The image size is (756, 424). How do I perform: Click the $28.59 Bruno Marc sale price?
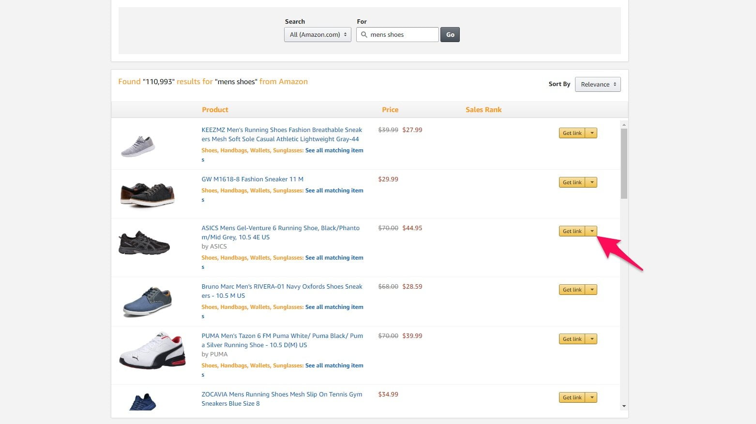[x=412, y=286]
